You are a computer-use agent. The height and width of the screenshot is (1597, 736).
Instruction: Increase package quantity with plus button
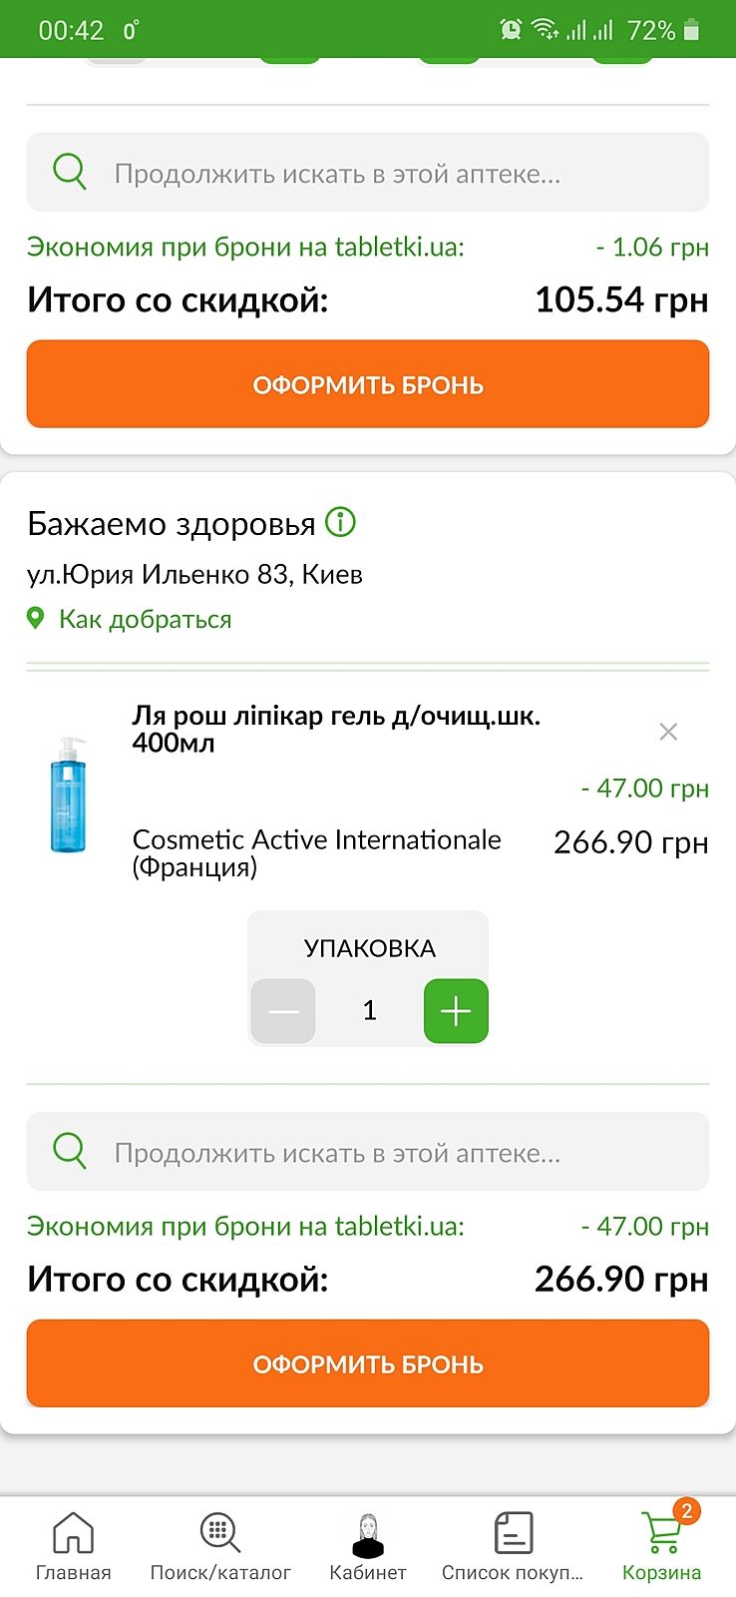pyautogui.click(x=456, y=1011)
